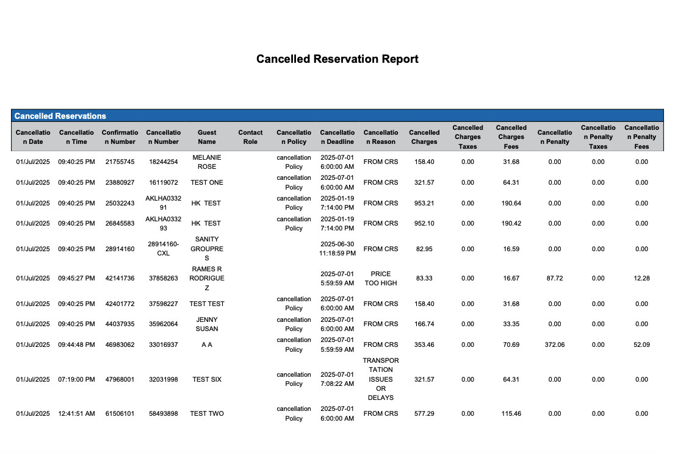Click the Cancellation Date column header

[33, 137]
